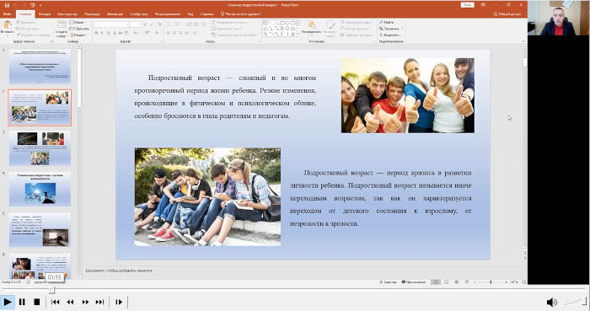Image resolution: width=590 pixels, height=311 pixels.
Task: Collapse the ribbon with the chevron arrow
Action: coord(523,41)
